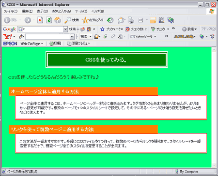Click the Google toolbar news icon beside 検索

click(x=82, y=29)
